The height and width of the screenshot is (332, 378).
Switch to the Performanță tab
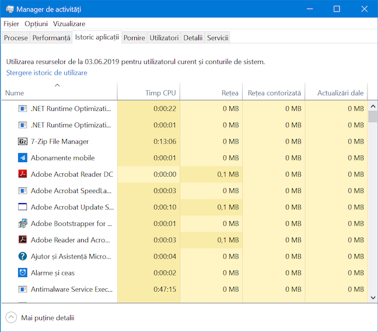pos(51,38)
